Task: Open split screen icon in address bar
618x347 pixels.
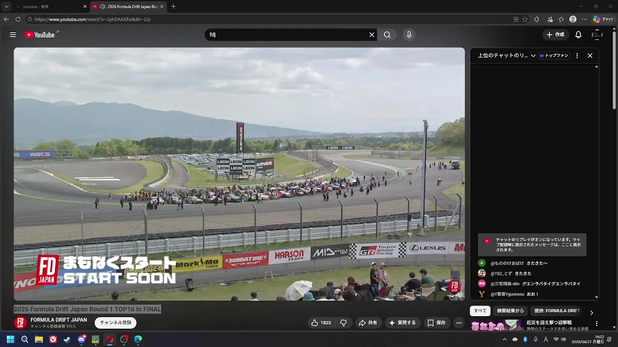Action: pyautogui.click(x=516, y=19)
